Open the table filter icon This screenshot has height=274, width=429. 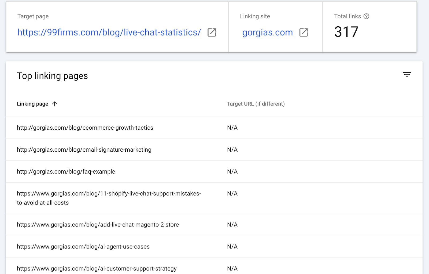coord(407,74)
